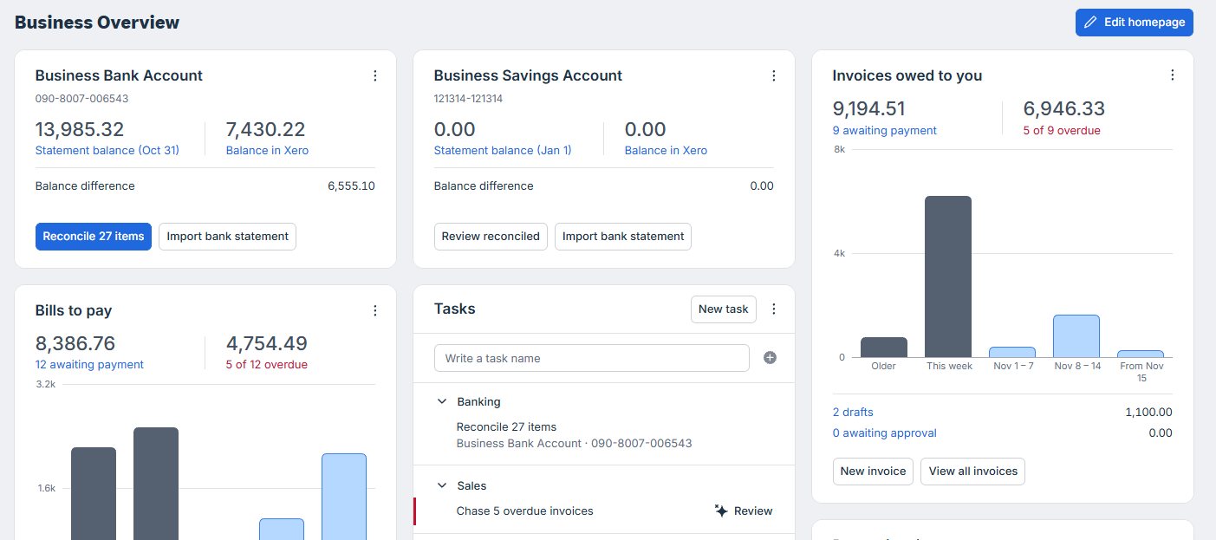
Task: Open Tasks widget options menu
Action: [774, 309]
